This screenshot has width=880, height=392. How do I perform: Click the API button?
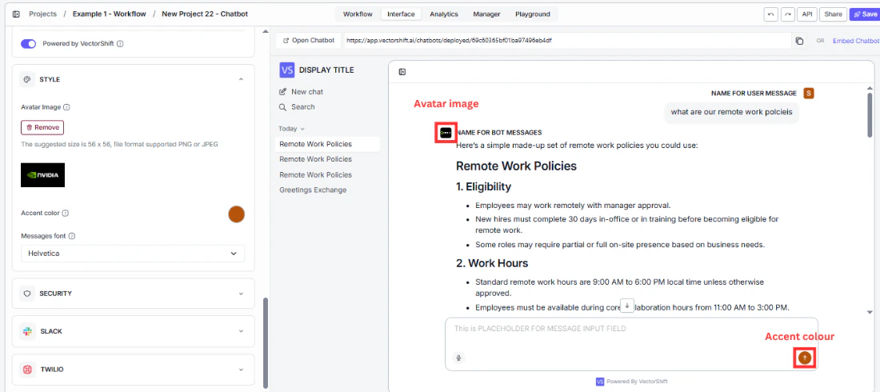tap(807, 14)
